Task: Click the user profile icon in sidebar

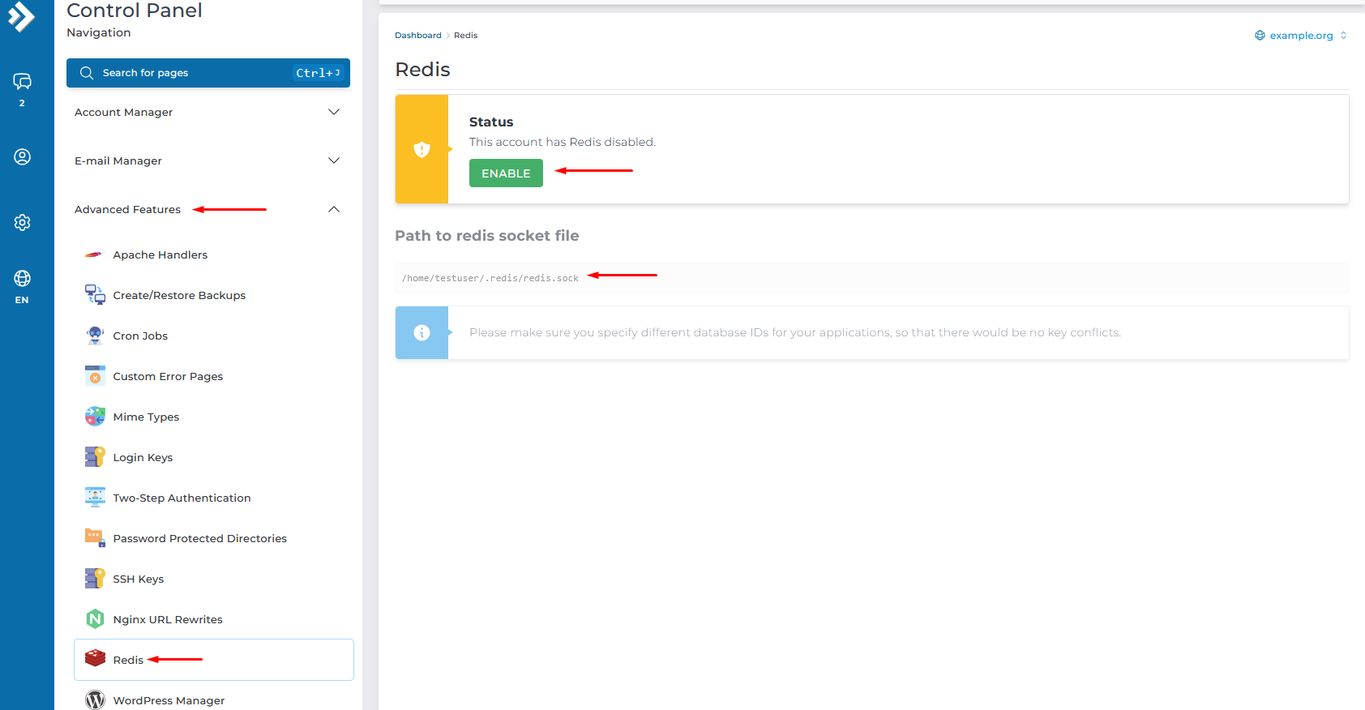Action: (x=22, y=157)
